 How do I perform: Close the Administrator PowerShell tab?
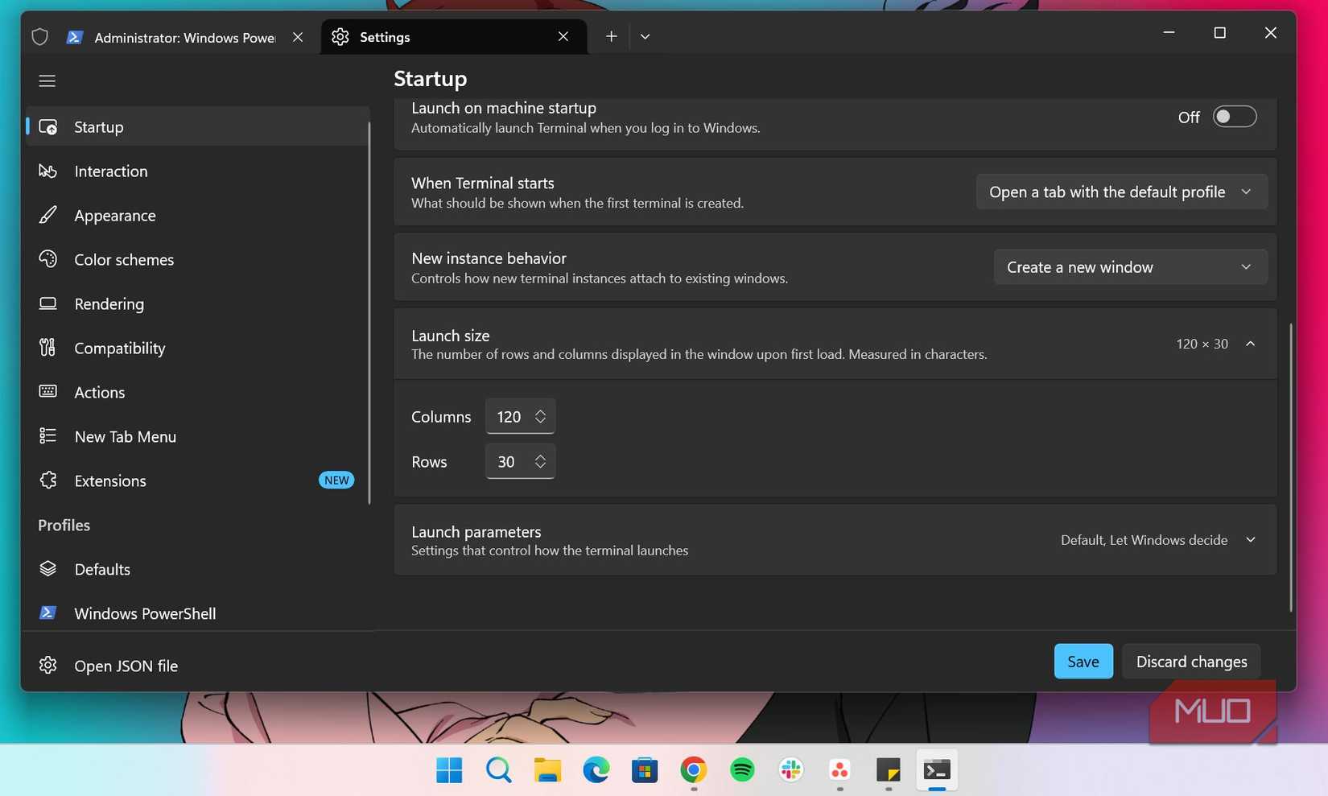(x=298, y=37)
